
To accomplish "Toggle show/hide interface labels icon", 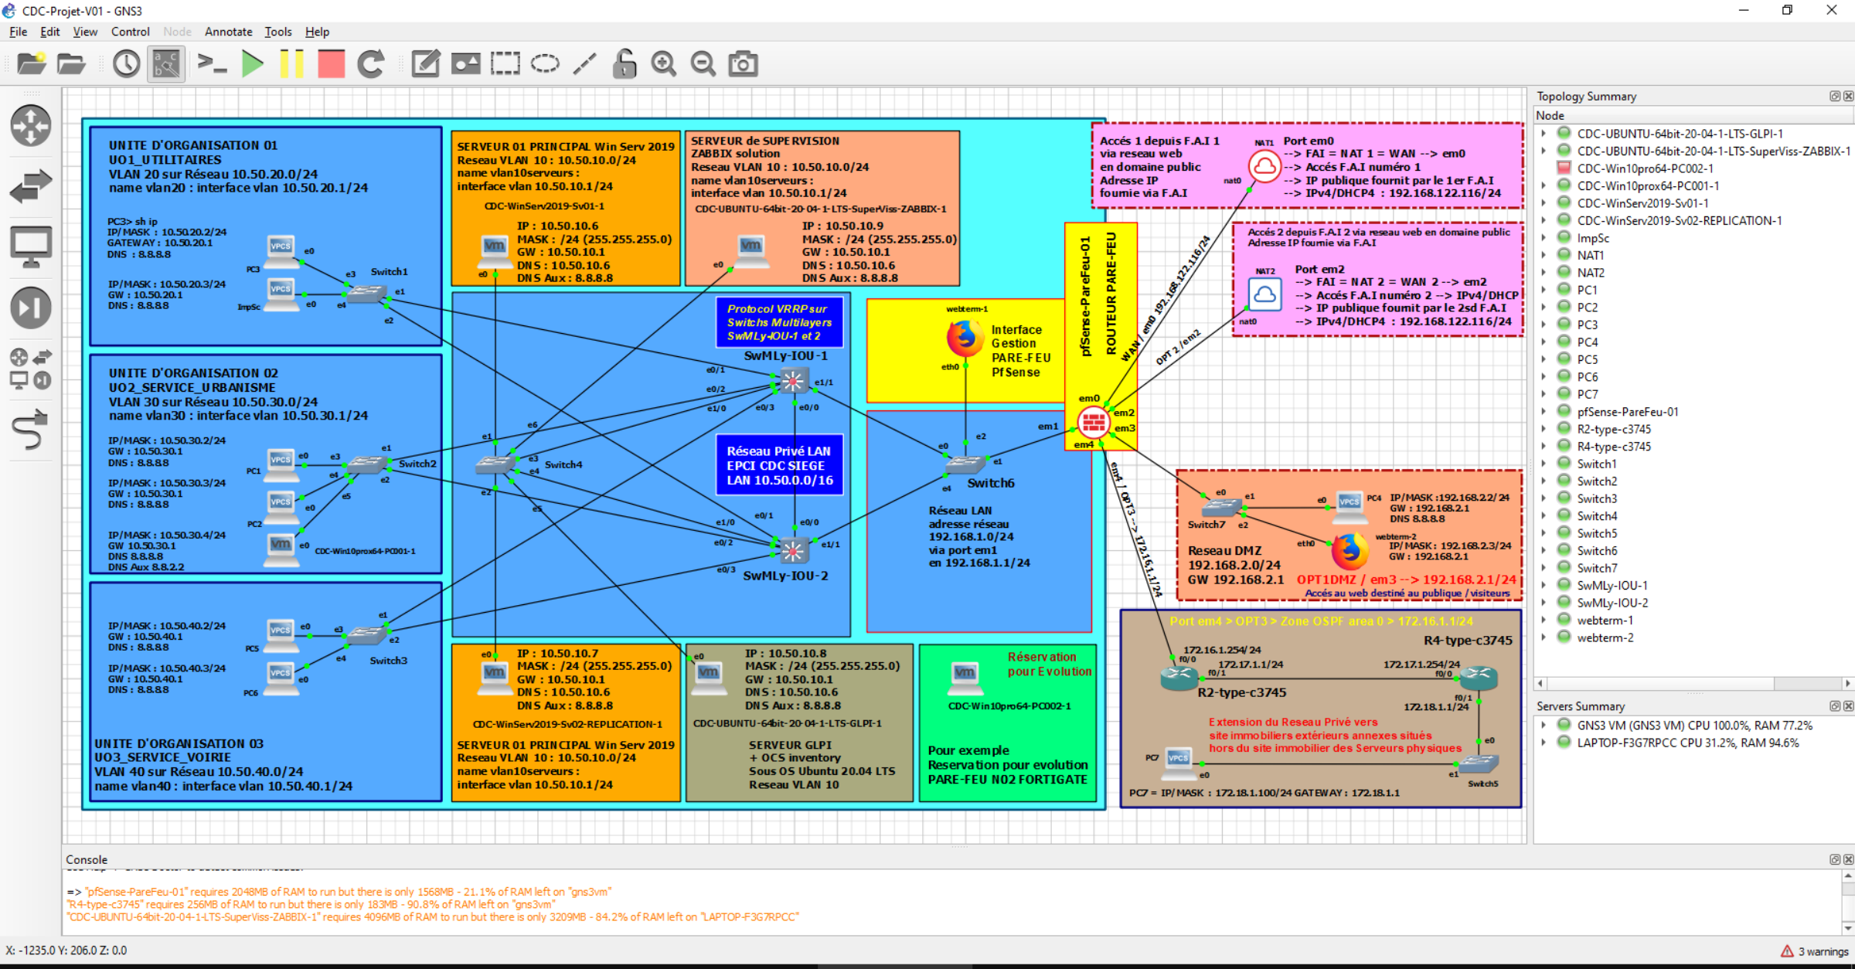I will 166,63.
